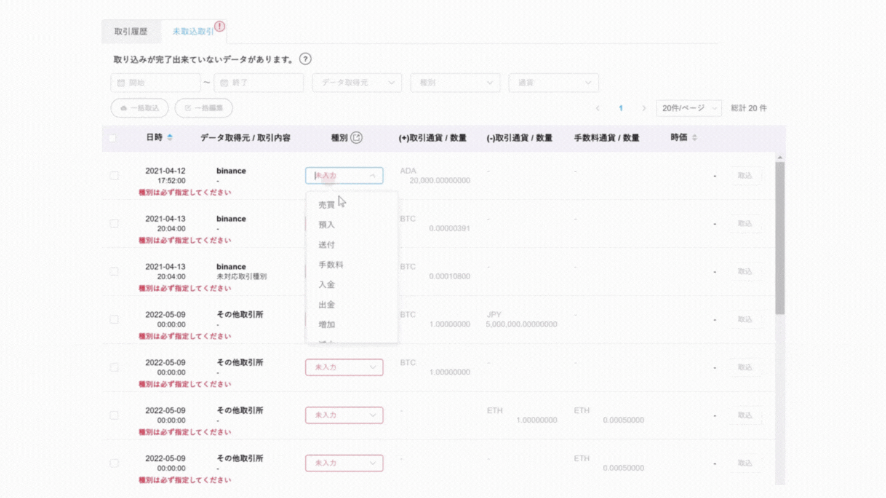Go to next page arrow

pyautogui.click(x=644, y=108)
